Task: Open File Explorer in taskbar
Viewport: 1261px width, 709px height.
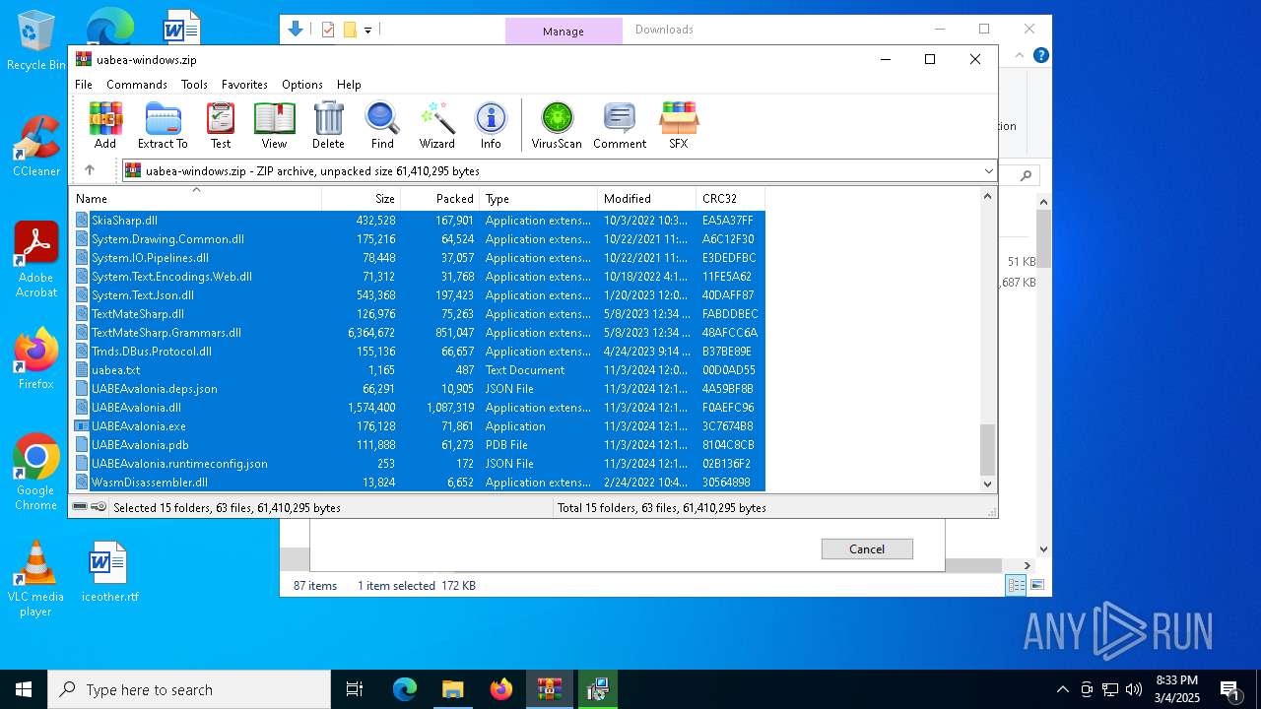Action: 453,689
